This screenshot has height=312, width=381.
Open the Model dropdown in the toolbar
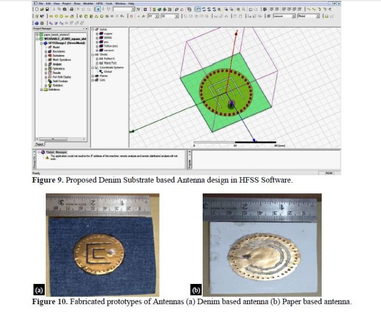click(x=318, y=16)
